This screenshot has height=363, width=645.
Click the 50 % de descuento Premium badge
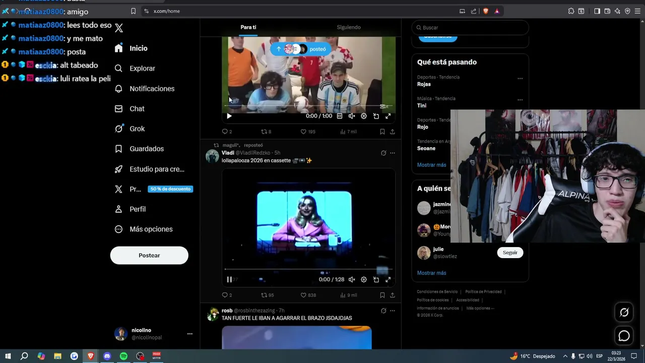170,189
